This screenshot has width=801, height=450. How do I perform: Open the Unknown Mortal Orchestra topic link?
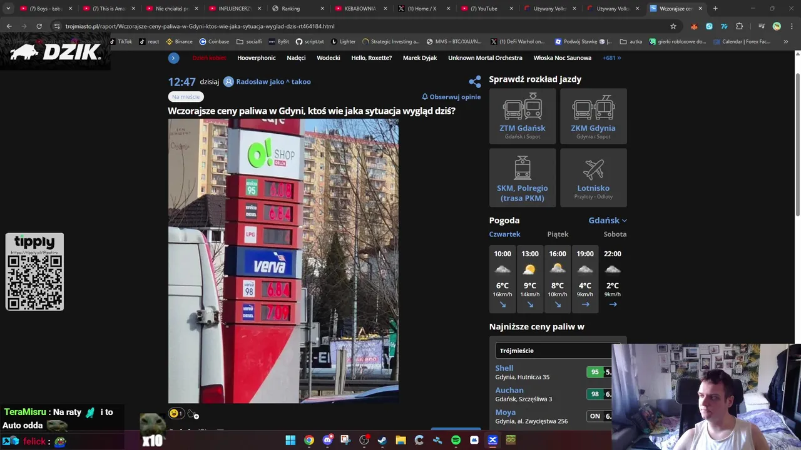click(485, 58)
